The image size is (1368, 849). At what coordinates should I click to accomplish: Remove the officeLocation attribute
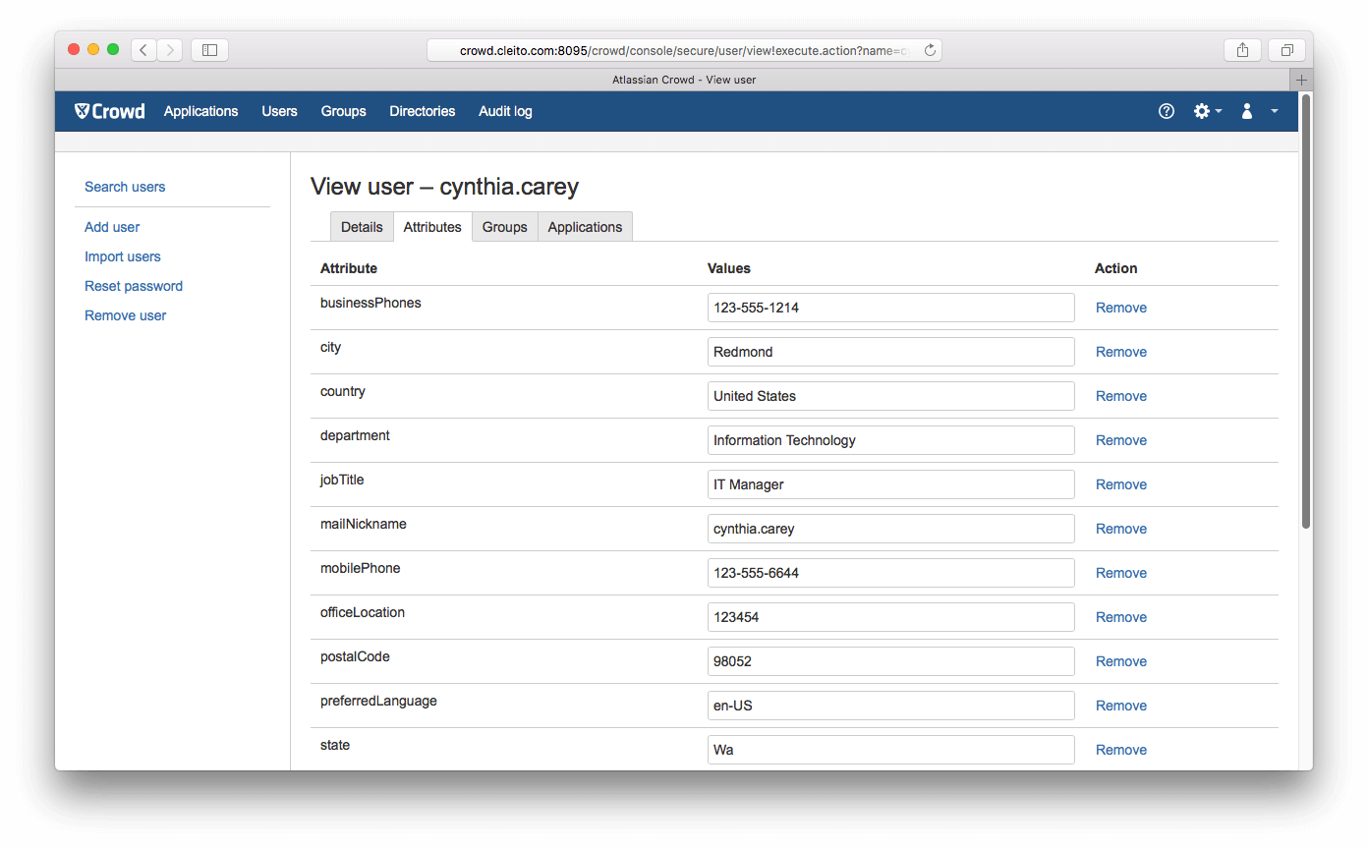(1121, 617)
